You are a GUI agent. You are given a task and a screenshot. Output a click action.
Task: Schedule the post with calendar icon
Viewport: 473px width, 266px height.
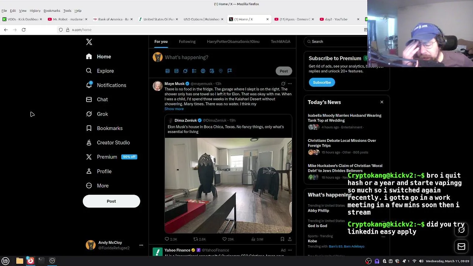(x=212, y=71)
